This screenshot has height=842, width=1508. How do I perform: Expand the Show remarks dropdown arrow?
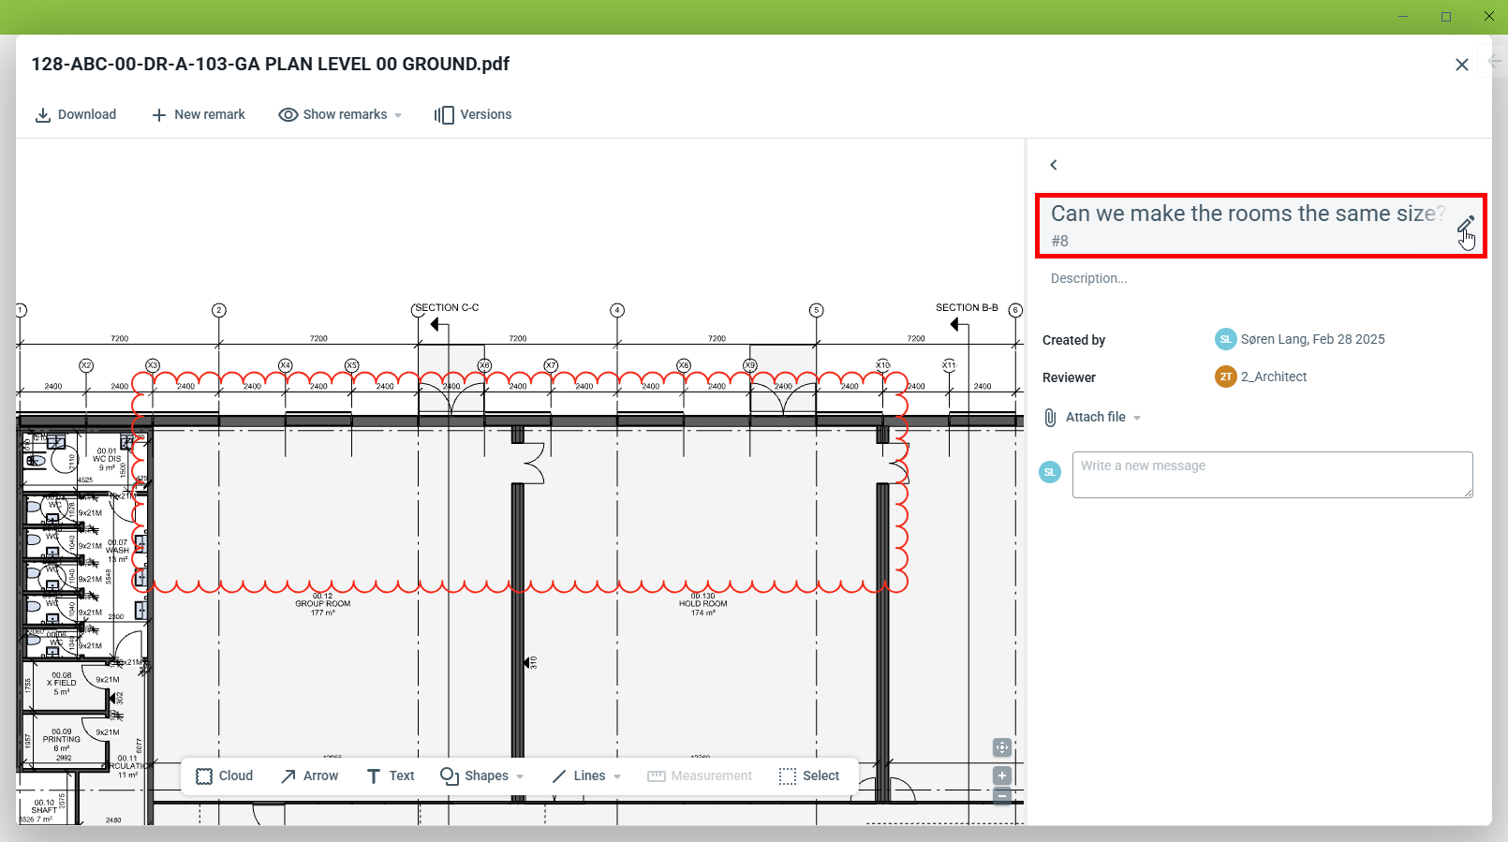click(x=398, y=116)
